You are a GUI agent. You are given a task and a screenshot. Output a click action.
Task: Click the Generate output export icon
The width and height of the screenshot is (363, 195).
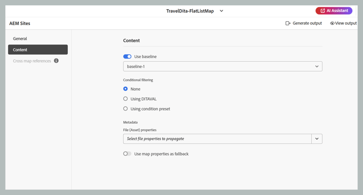point(288,23)
